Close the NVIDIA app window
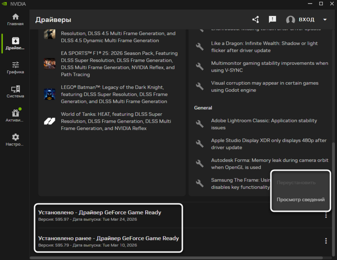 point(332,4)
